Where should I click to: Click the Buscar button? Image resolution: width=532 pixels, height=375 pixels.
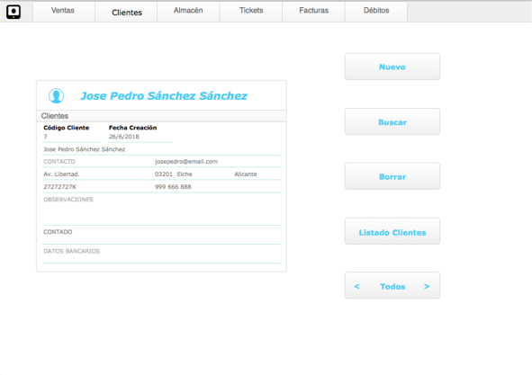pyautogui.click(x=392, y=121)
